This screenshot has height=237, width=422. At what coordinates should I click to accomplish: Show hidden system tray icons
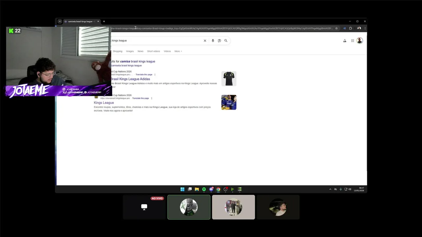coord(330,189)
